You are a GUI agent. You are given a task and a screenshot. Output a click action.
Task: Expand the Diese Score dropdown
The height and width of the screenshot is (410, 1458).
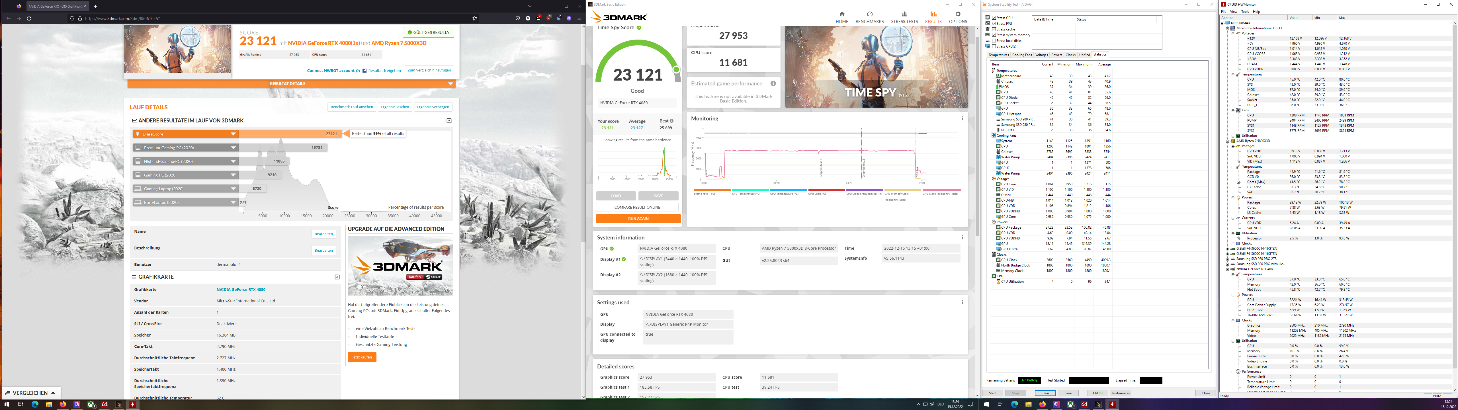(x=233, y=134)
